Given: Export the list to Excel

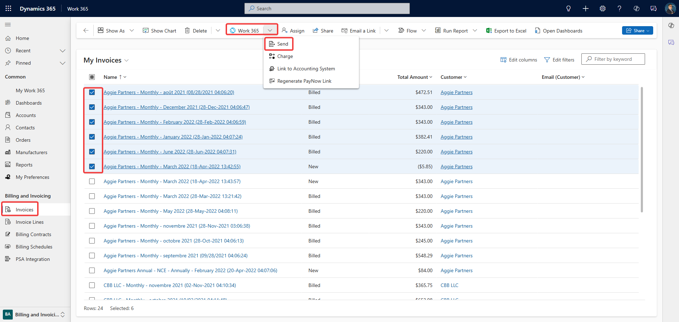Looking at the screenshot, I should (506, 31).
